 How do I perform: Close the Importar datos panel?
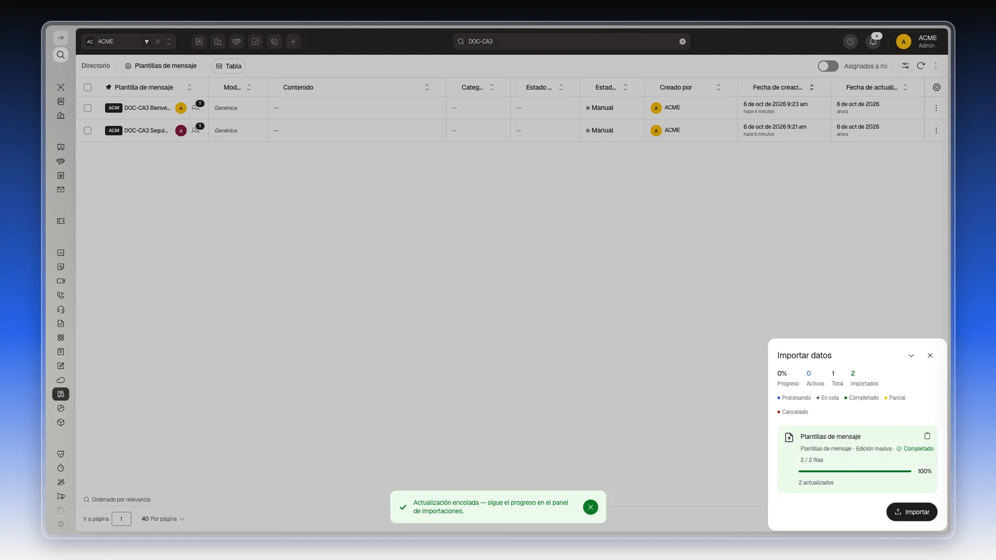930,355
